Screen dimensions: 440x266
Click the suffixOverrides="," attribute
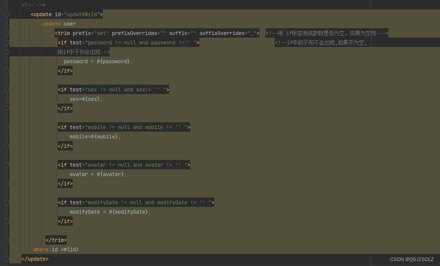228,33
